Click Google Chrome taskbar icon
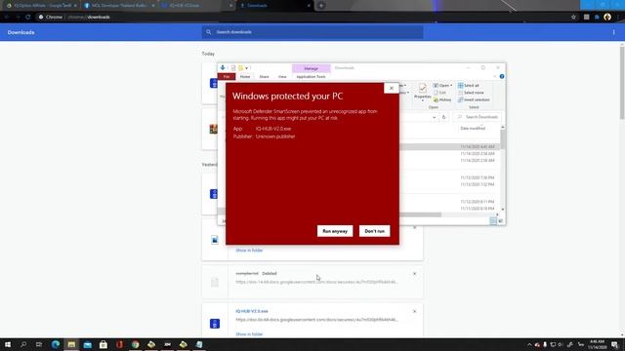 click(x=136, y=344)
